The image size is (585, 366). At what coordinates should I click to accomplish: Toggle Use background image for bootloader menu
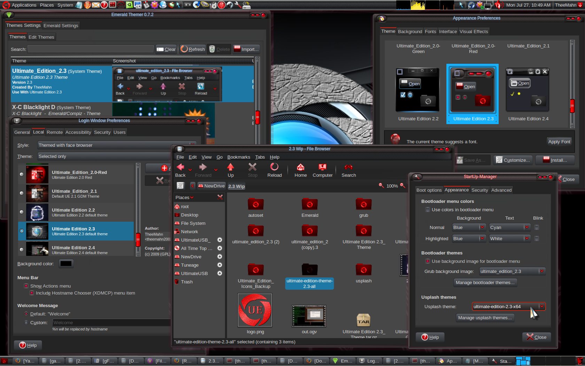428,261
